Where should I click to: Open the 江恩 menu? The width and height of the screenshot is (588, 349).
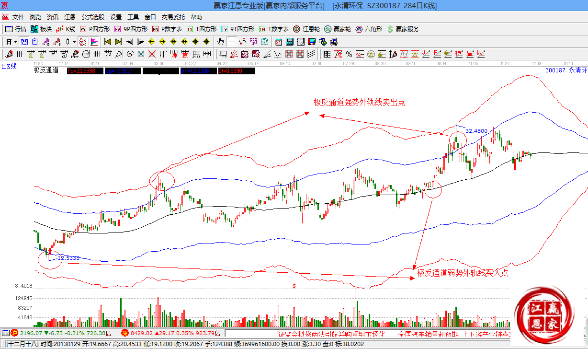point(70,17)
